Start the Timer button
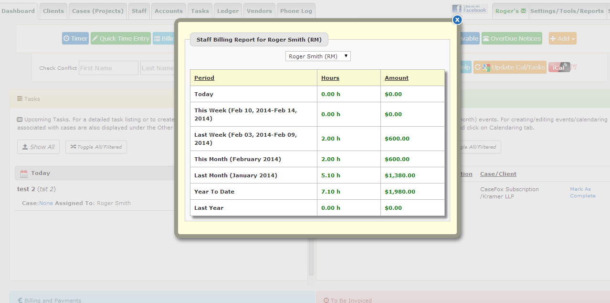Image resolution: width=610 pixels, height=303 pixels. [x=75, y=39]
